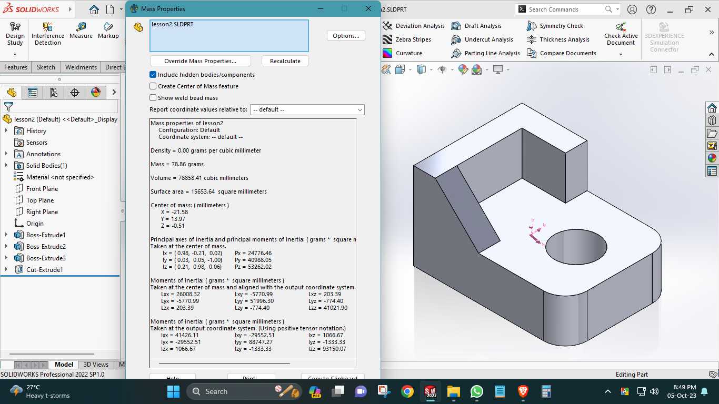Click the New document icon

(x=110, y=9)
